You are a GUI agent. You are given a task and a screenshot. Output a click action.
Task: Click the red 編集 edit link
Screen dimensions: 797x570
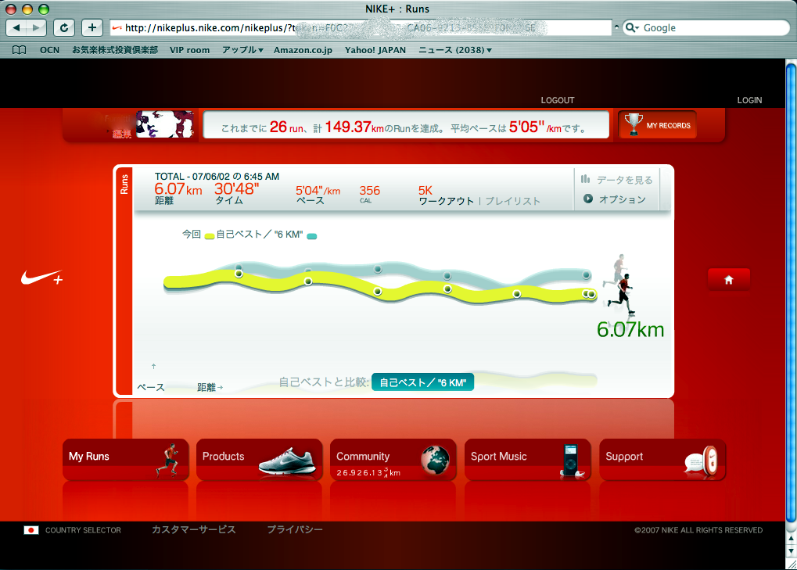coord(122,134)
